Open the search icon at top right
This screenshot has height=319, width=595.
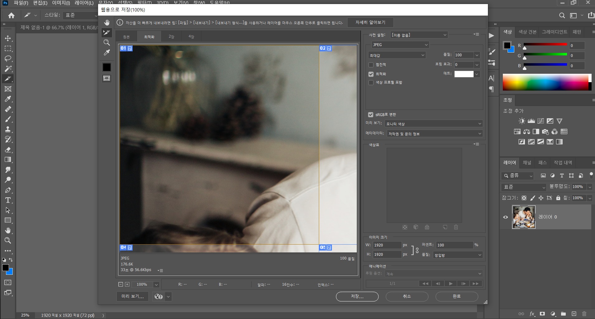[x=562, y=15]
